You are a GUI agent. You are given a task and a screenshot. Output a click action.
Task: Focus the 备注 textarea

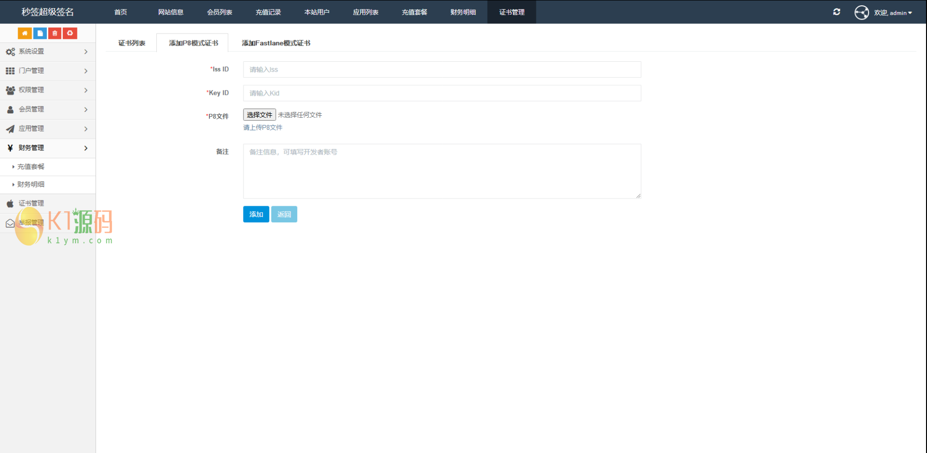tap(442, 171)
